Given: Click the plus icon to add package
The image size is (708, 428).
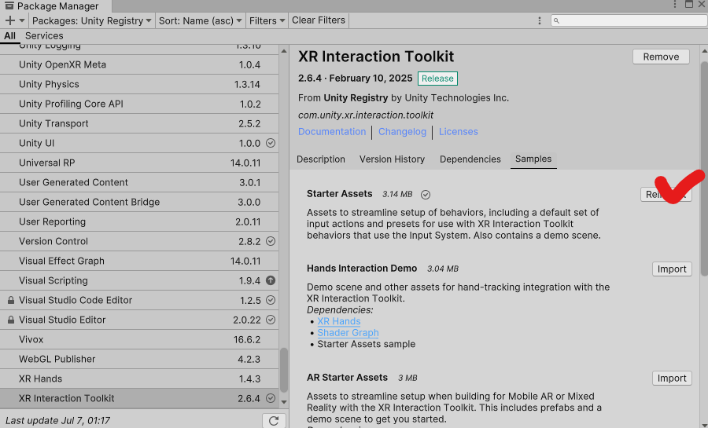Looking at the screenshot, I should click(x=9, y=20).
